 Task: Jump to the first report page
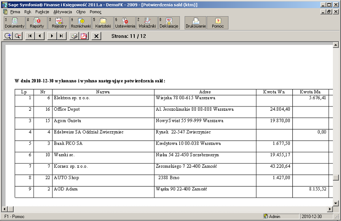tap(30, 36)
